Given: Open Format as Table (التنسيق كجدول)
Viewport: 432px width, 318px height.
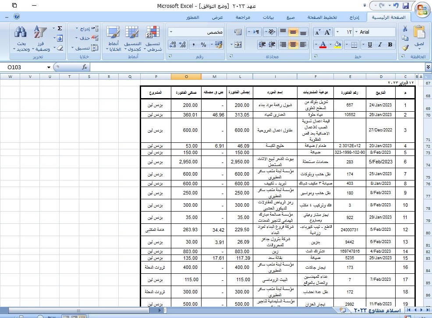Looking at the screenshot, I should point(132,39).
